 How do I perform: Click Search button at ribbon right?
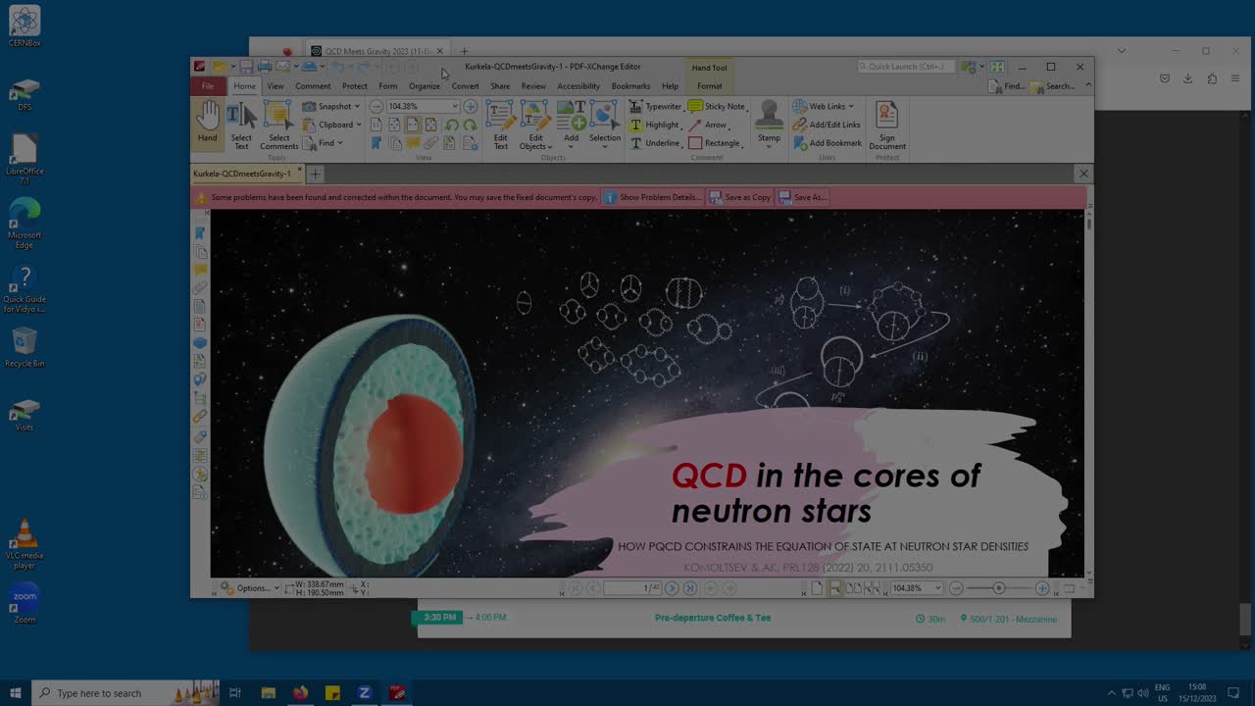tap(1052, 86)
